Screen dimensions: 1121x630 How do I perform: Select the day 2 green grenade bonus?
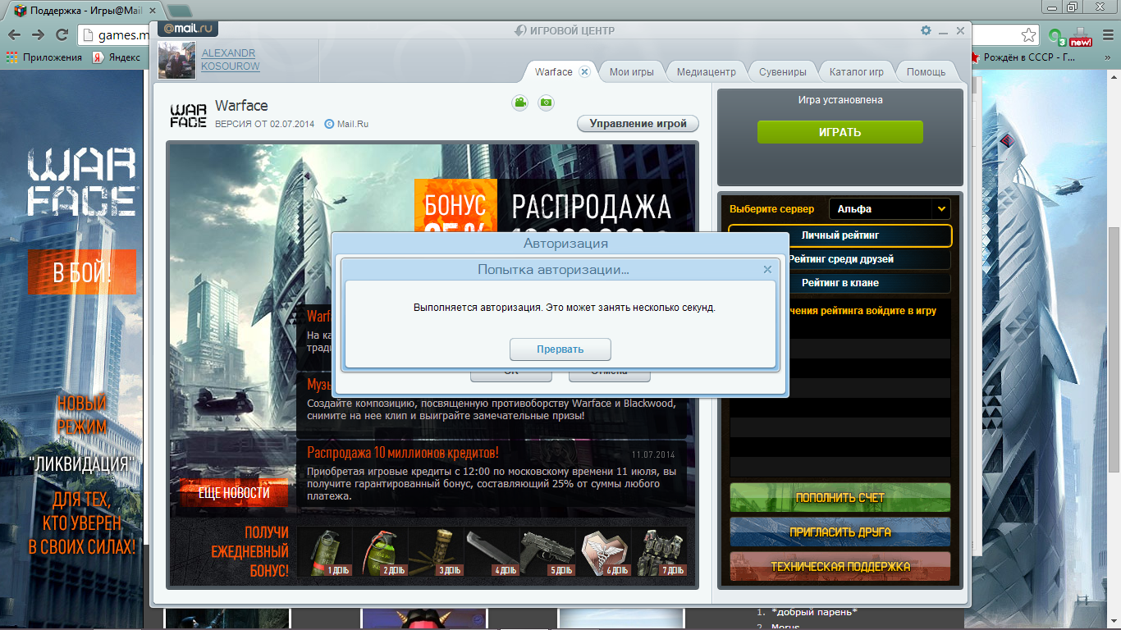(x=380, y=550)
